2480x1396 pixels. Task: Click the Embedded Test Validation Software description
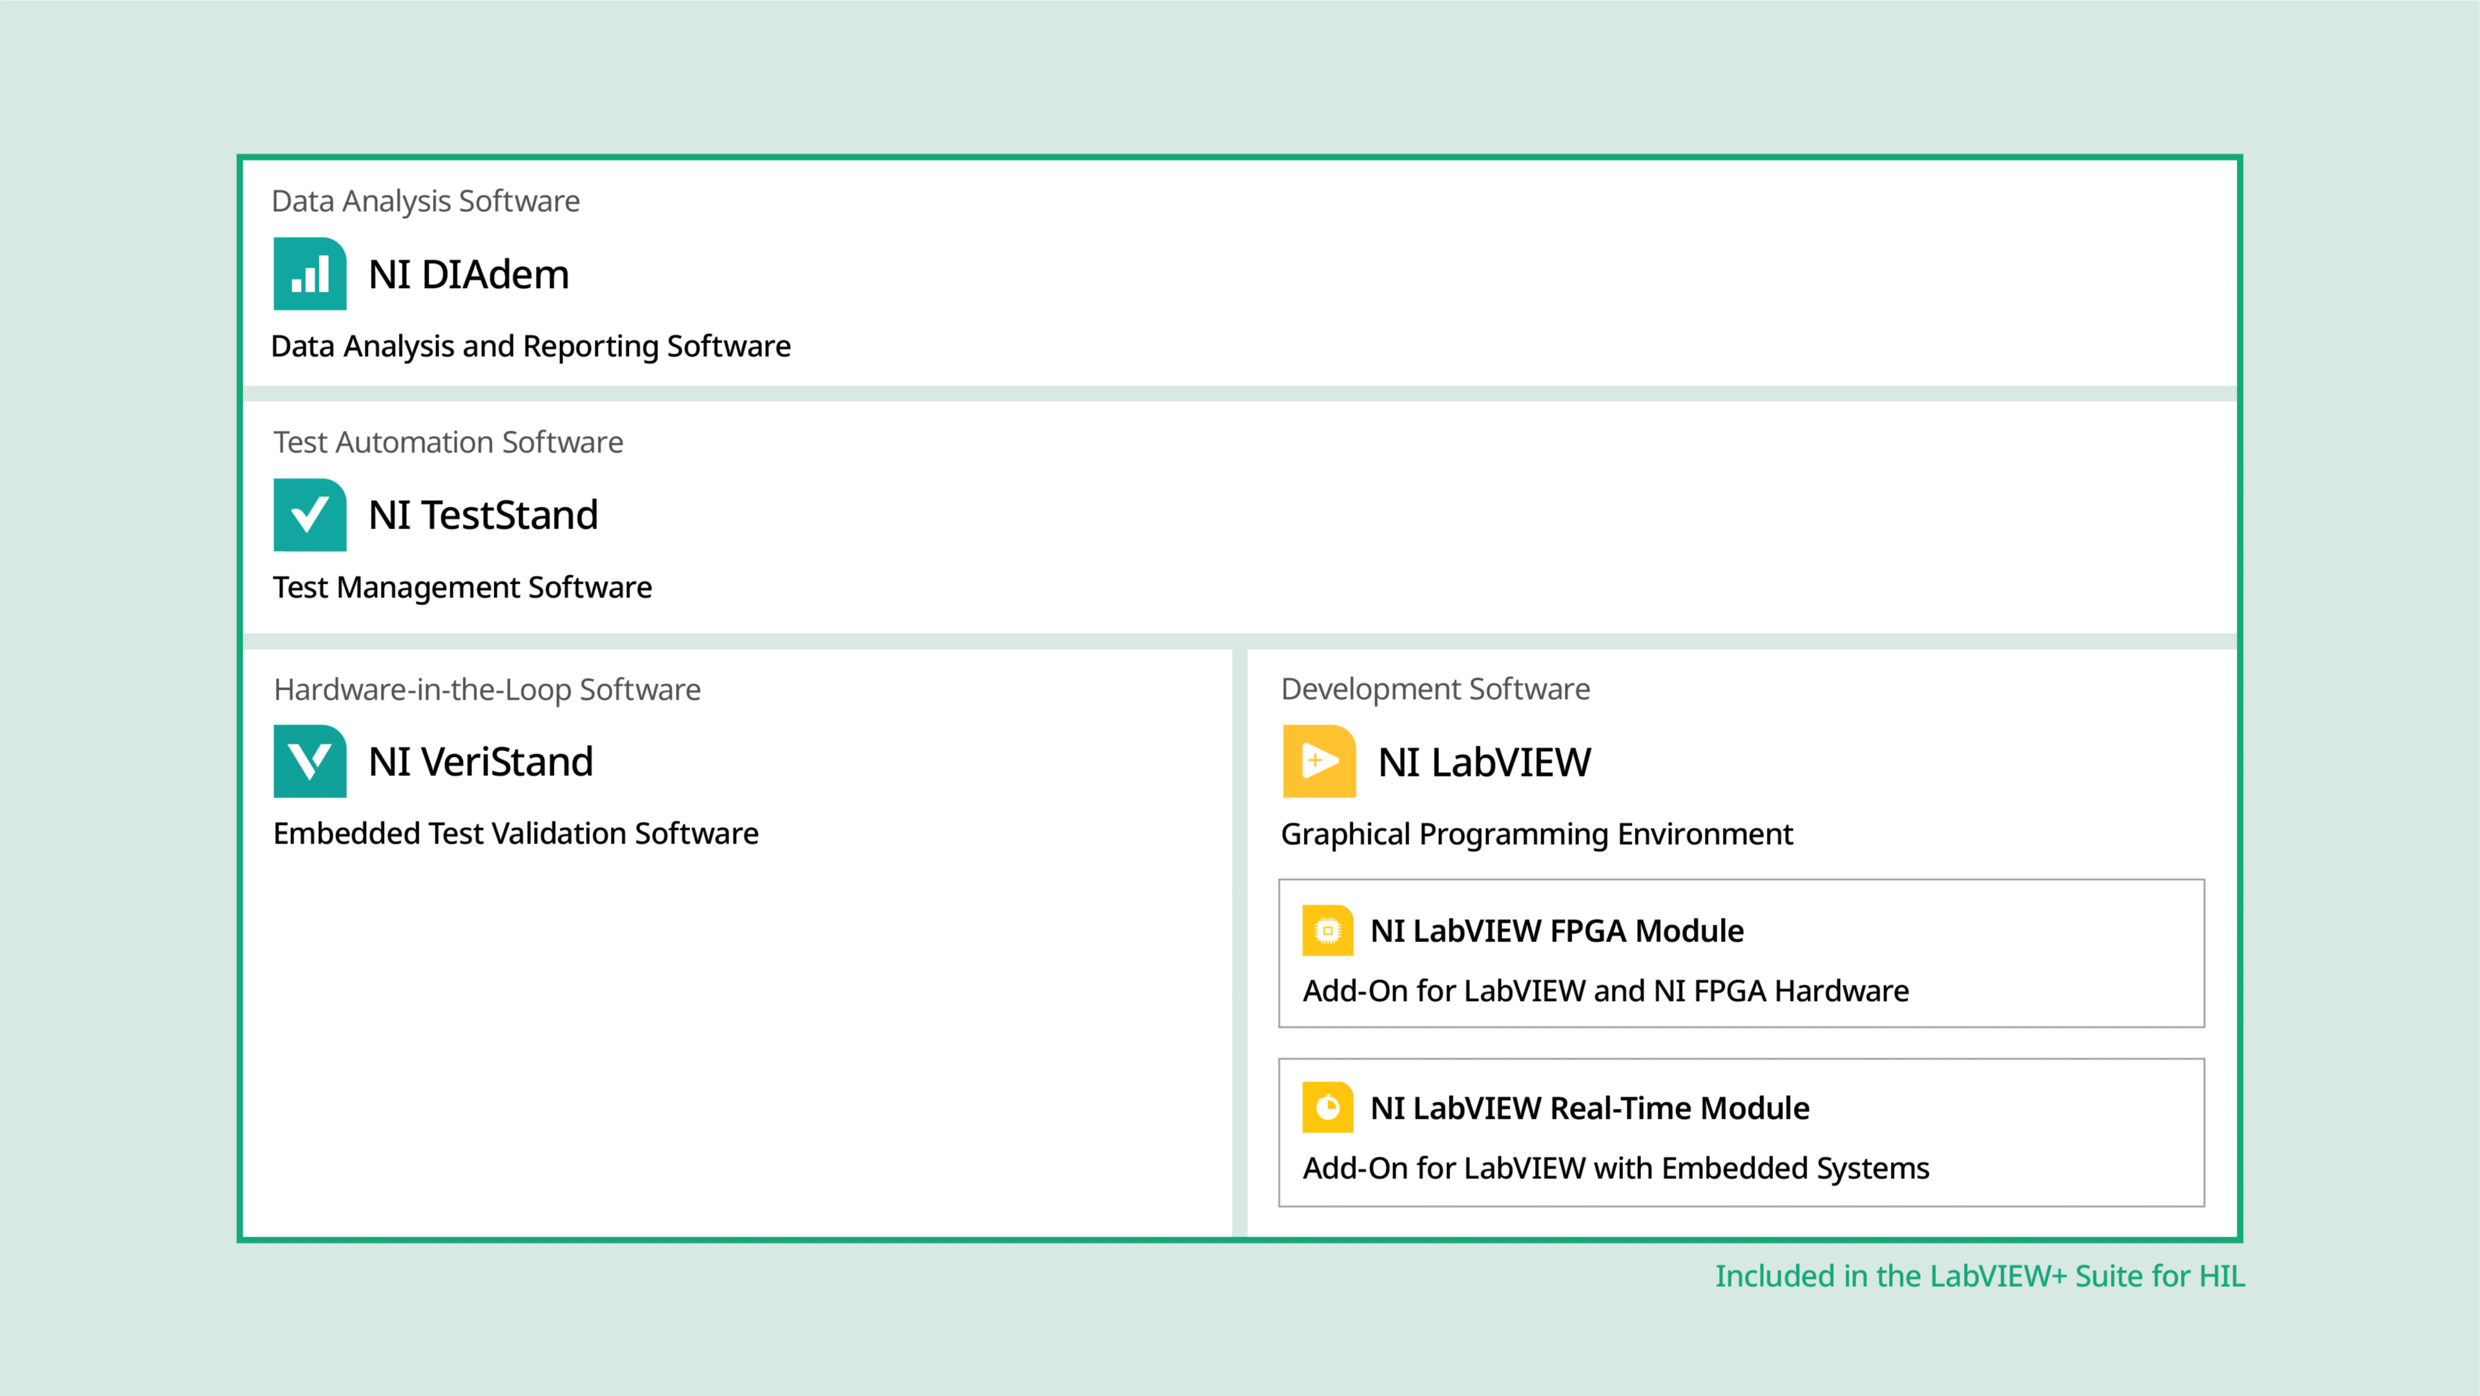[x=516, y=834]
